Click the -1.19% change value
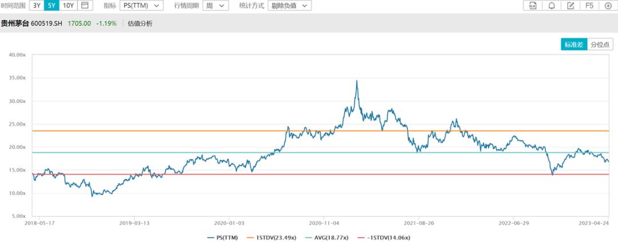Screen dimensions: 618x242 pos(107,23)
